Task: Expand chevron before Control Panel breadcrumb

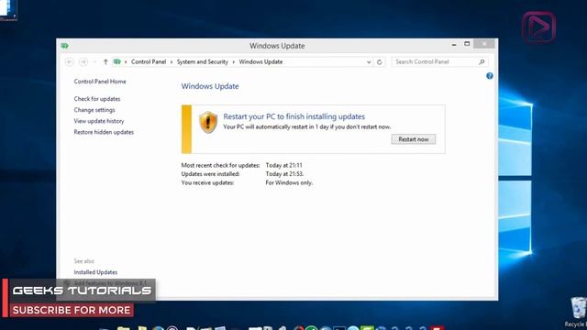Action: pos(126,62)
